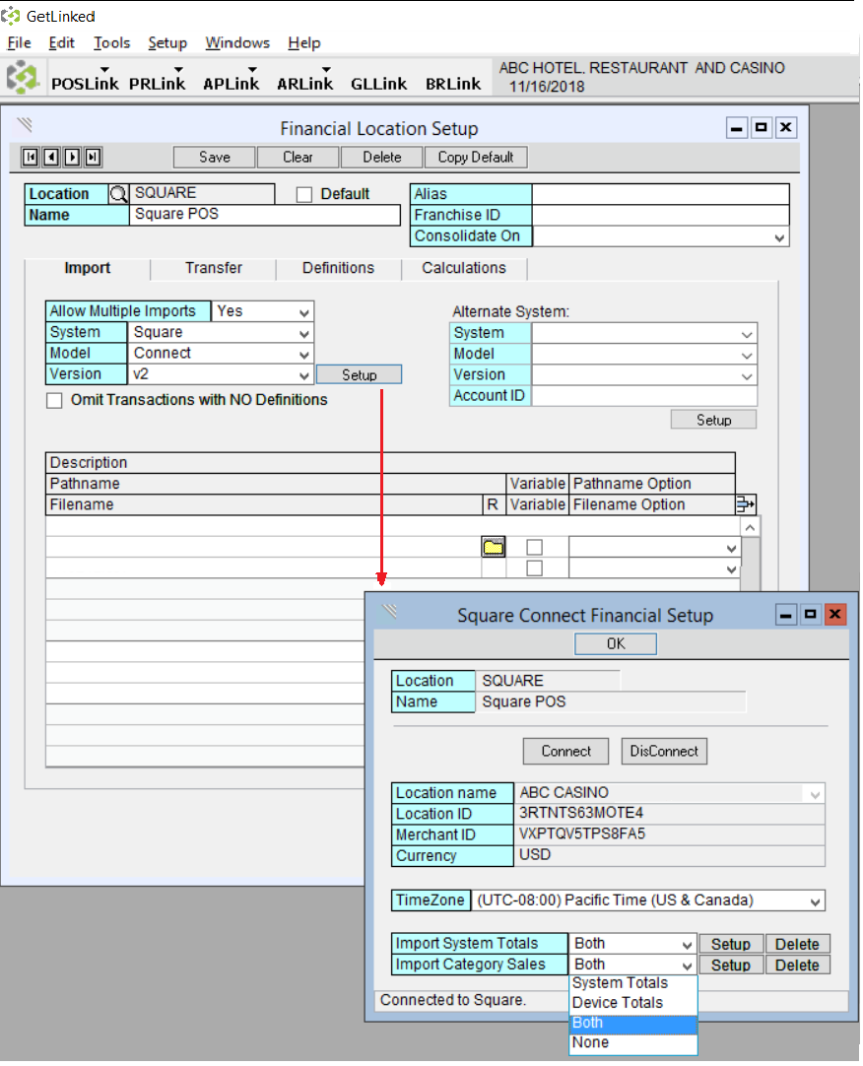Viewport: 863px width, 1066px height.
Task: Switch to the Definitions tab
Action: (x=339, y=268)
